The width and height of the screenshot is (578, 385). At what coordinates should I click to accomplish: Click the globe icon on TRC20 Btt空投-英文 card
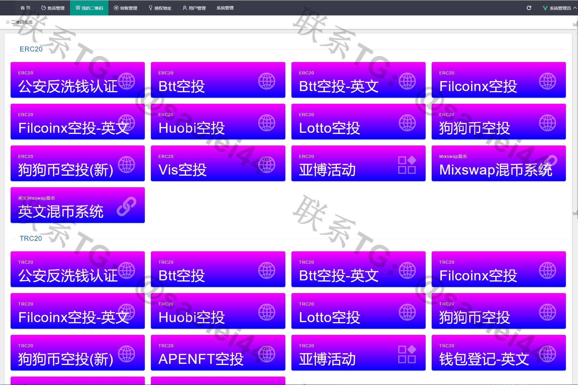(x=407, y=270)
